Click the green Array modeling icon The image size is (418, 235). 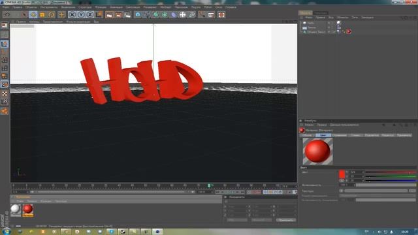coord(165,14)
